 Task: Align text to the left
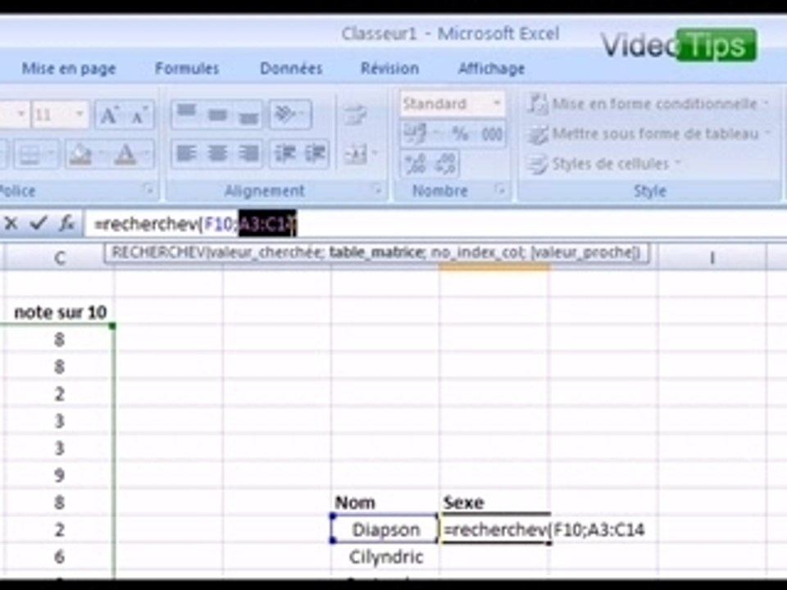click(x=186, y=153)
